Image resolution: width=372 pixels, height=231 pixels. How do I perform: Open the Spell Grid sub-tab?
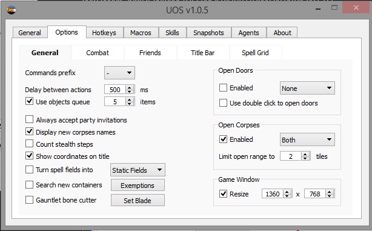255,53
